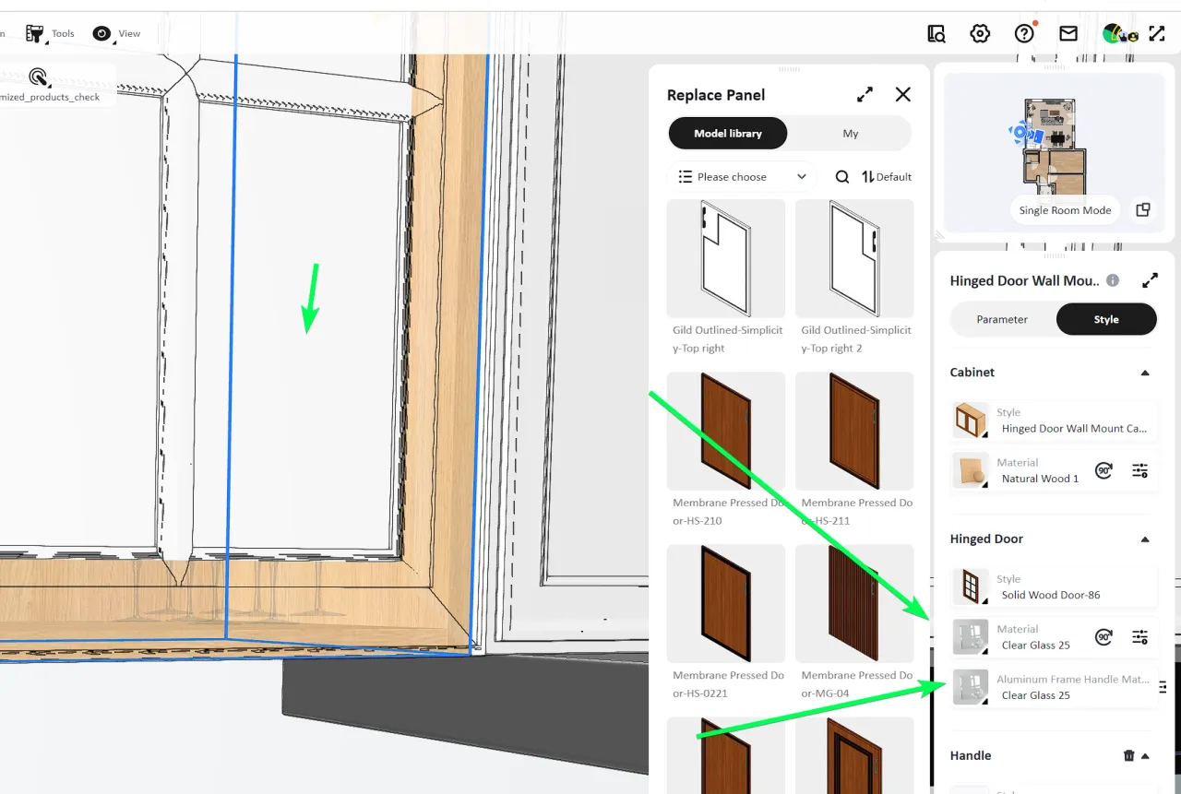Delete the Handle using trash icon
1181x794 pixels.
[x=1128, y=755]
